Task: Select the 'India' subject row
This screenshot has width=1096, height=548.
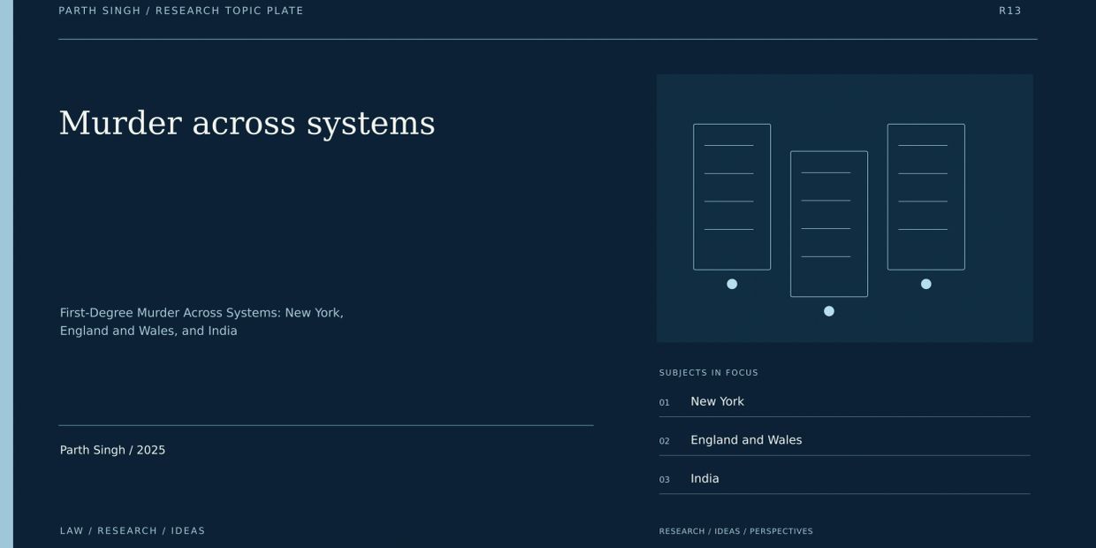Action: coord(844,479)
